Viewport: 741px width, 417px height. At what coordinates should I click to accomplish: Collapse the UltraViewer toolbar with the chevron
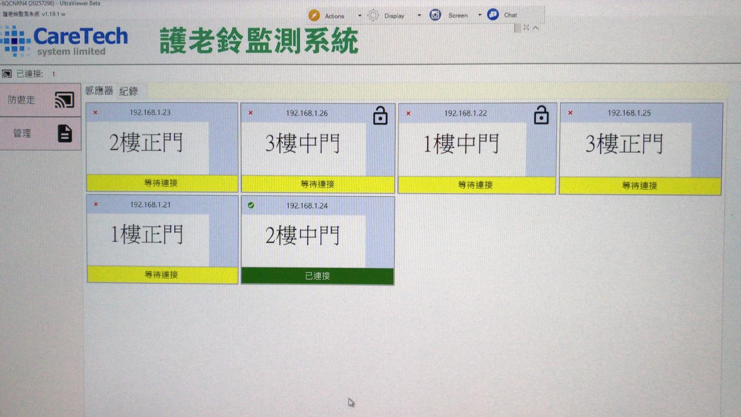535,28
